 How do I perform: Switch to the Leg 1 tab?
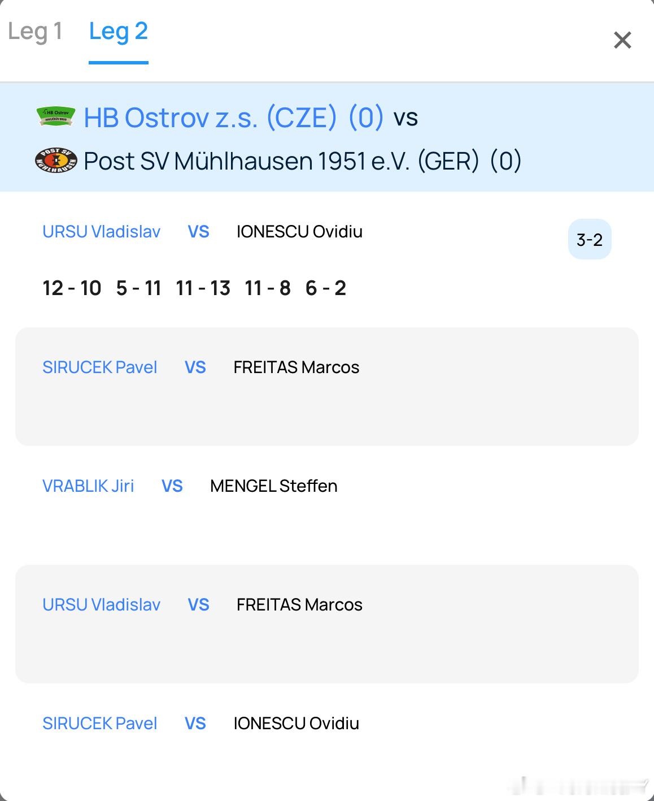point(35,32)
